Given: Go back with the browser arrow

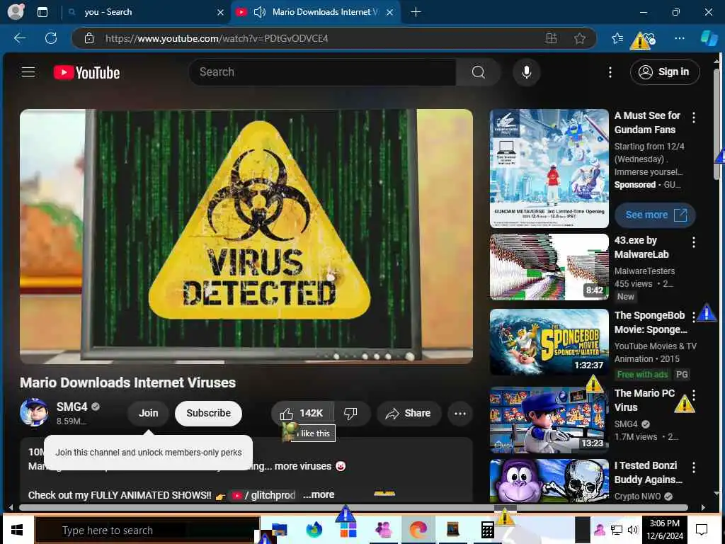Looking at the screenshot, I should 20,38.
